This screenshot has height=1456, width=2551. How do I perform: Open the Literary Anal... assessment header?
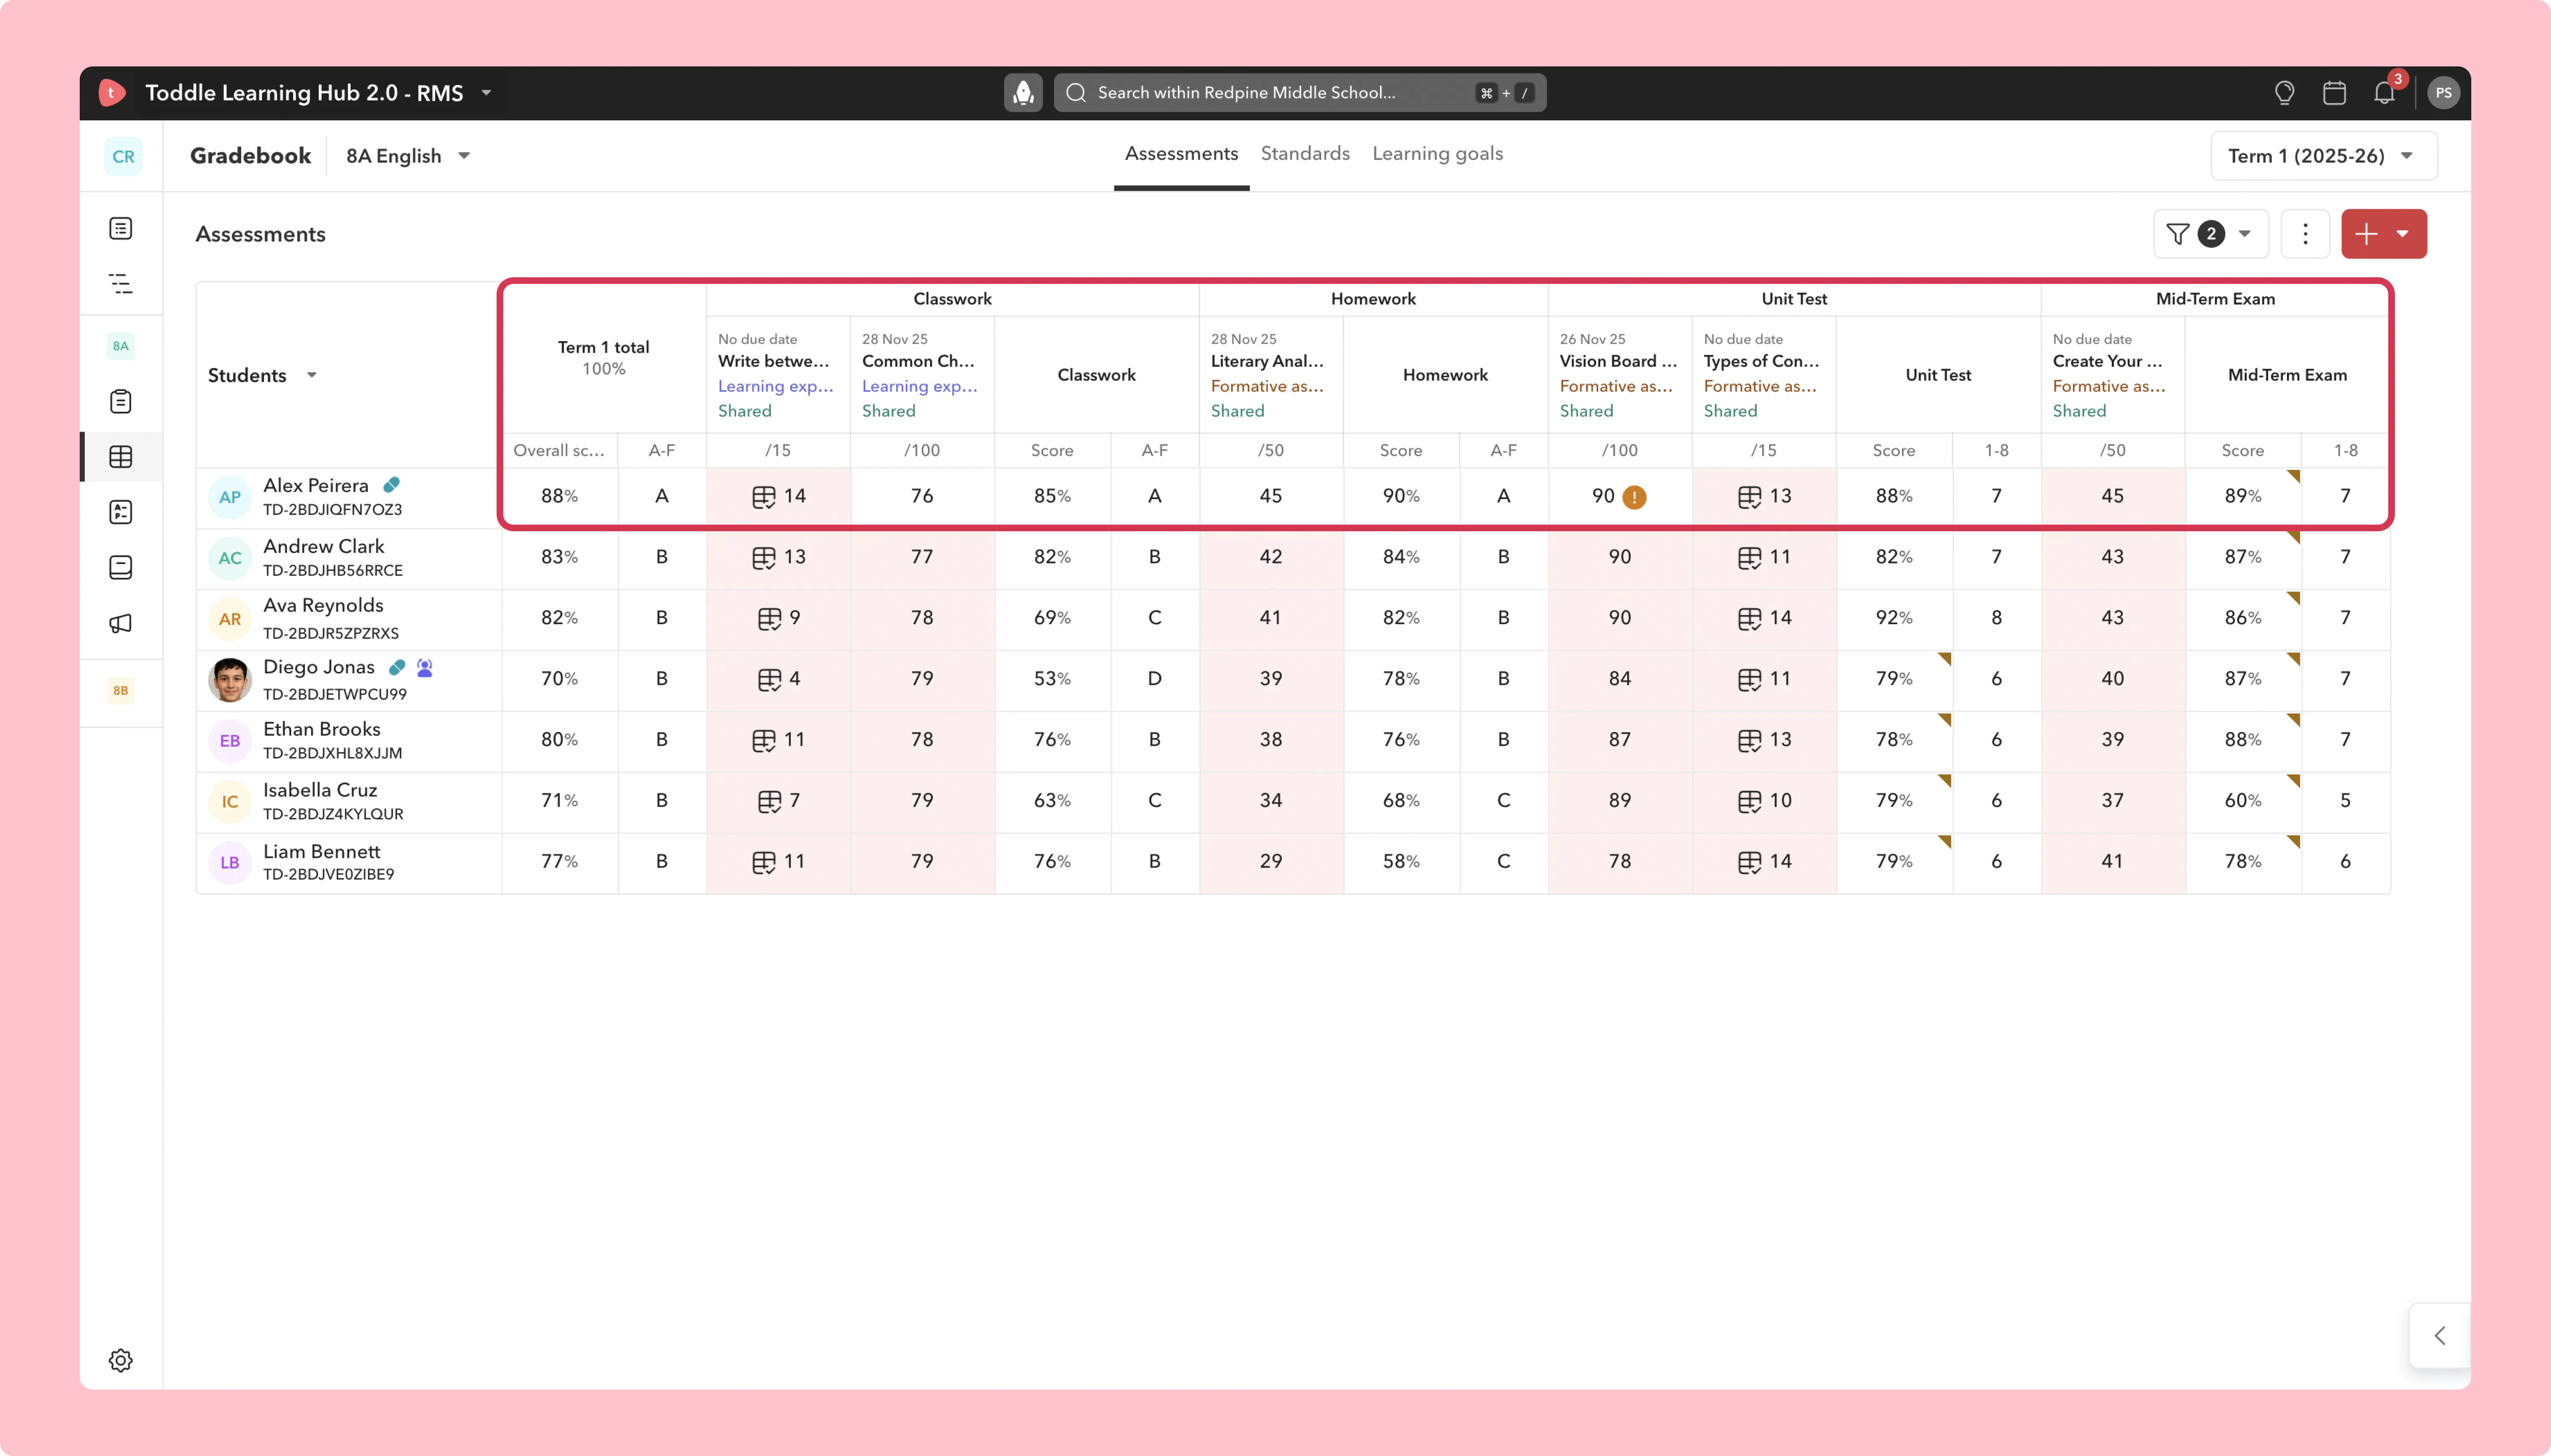pyautogui.click(x=1271, y=375)
